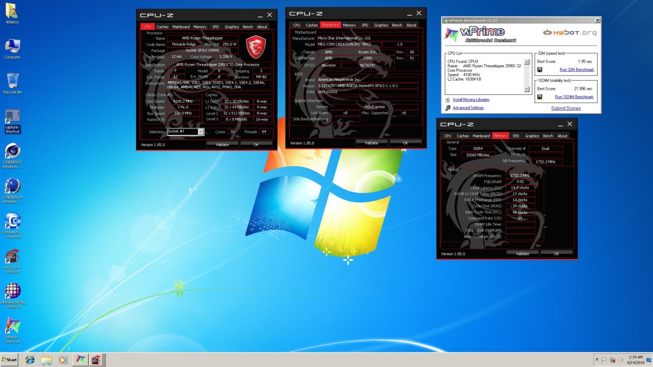The height and width of the screenshot is (367, 653).
Task: Click the Show Desktop button beside the clock
Action: 649,360
